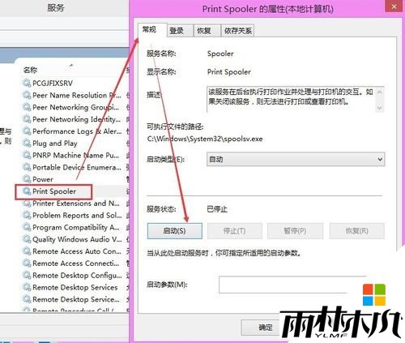Image resolution: width=405 pixels, height=343 pixels.
Task: Click the description box scroll-down arrow
Action: click(379, 108)
